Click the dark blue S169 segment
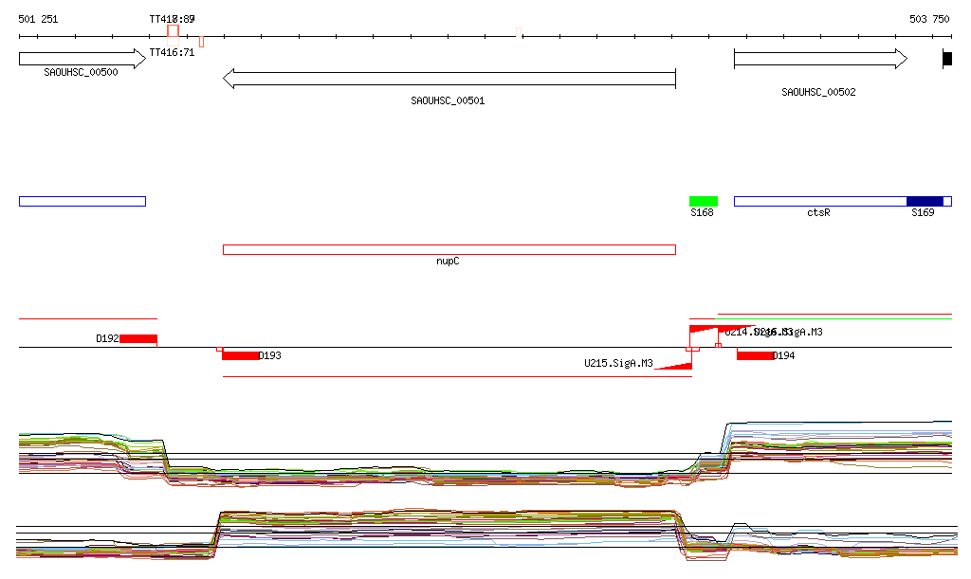The height and width of the screenshot is (579, 971). [925, 201]
